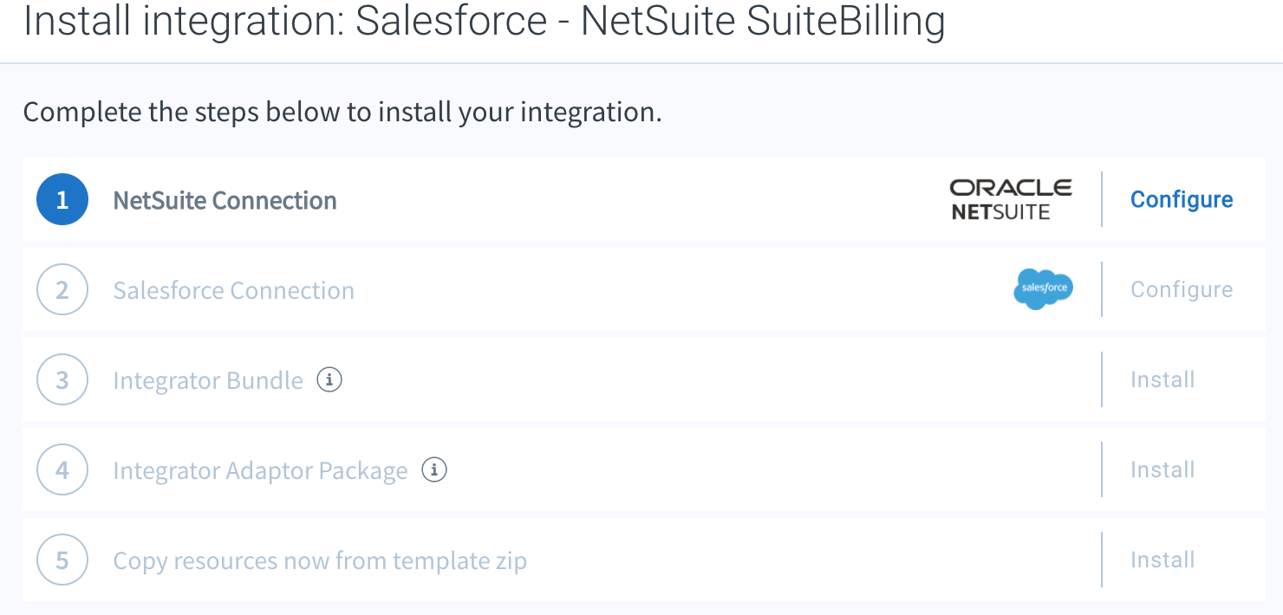Open info icon next to Integrator Bundle
The width and height of the screenshot is (1283, 615).
click(x=329, y=379)
